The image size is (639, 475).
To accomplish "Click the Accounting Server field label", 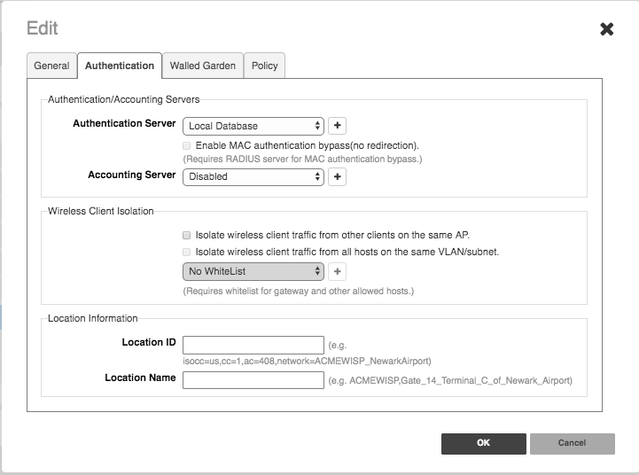I will (x=131, y=175).
